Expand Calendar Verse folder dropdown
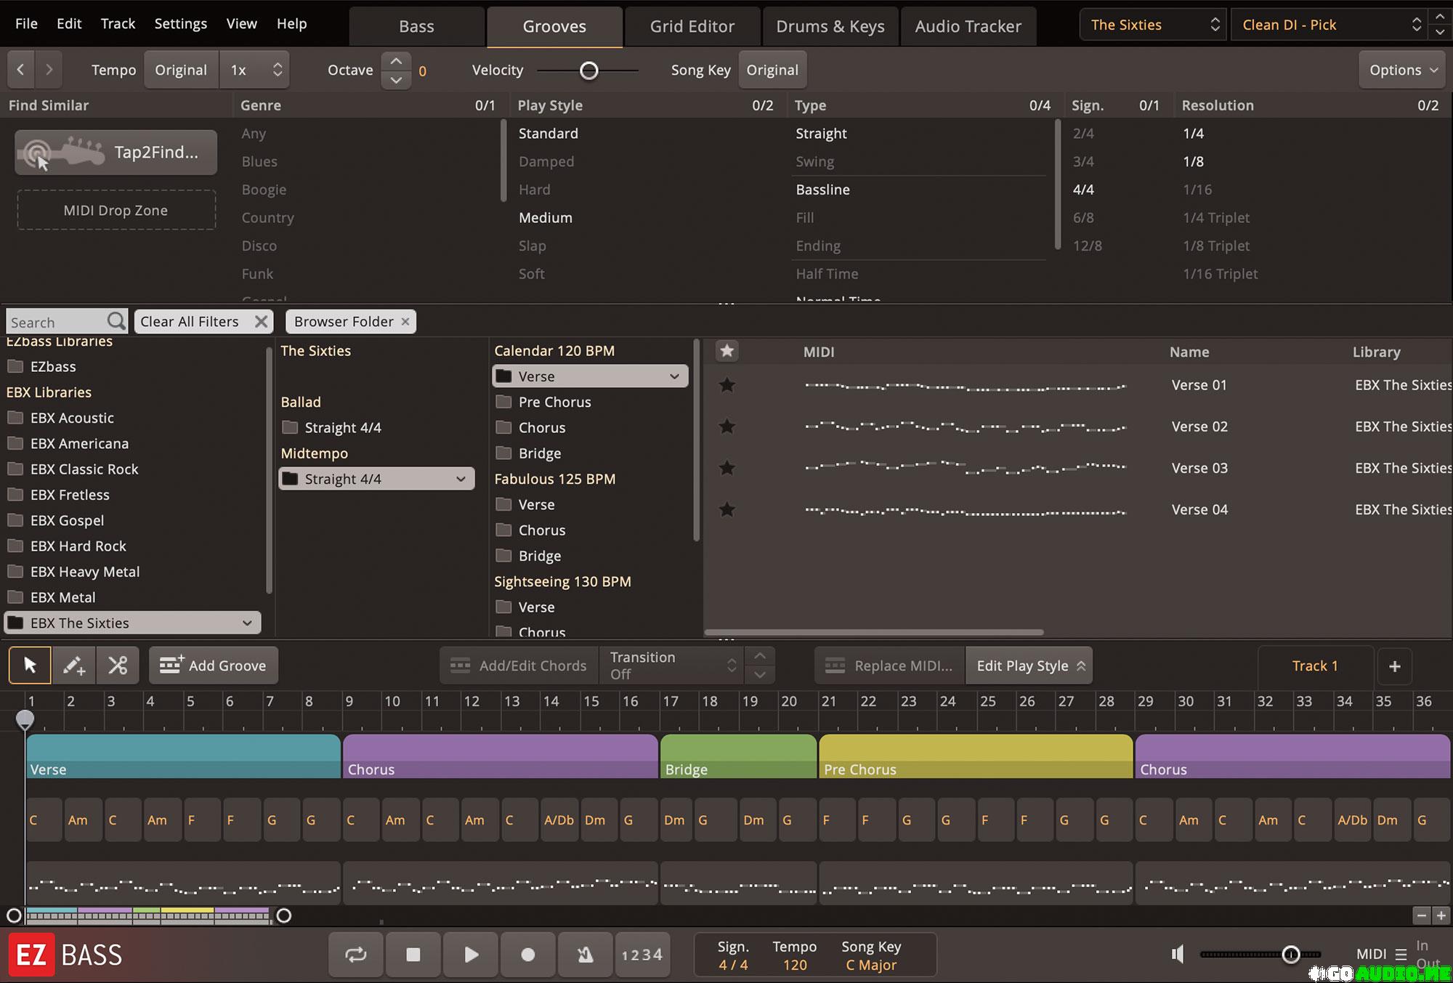Screen dimensions: 1453x983 pyautogui.click(x=674, y=376)
